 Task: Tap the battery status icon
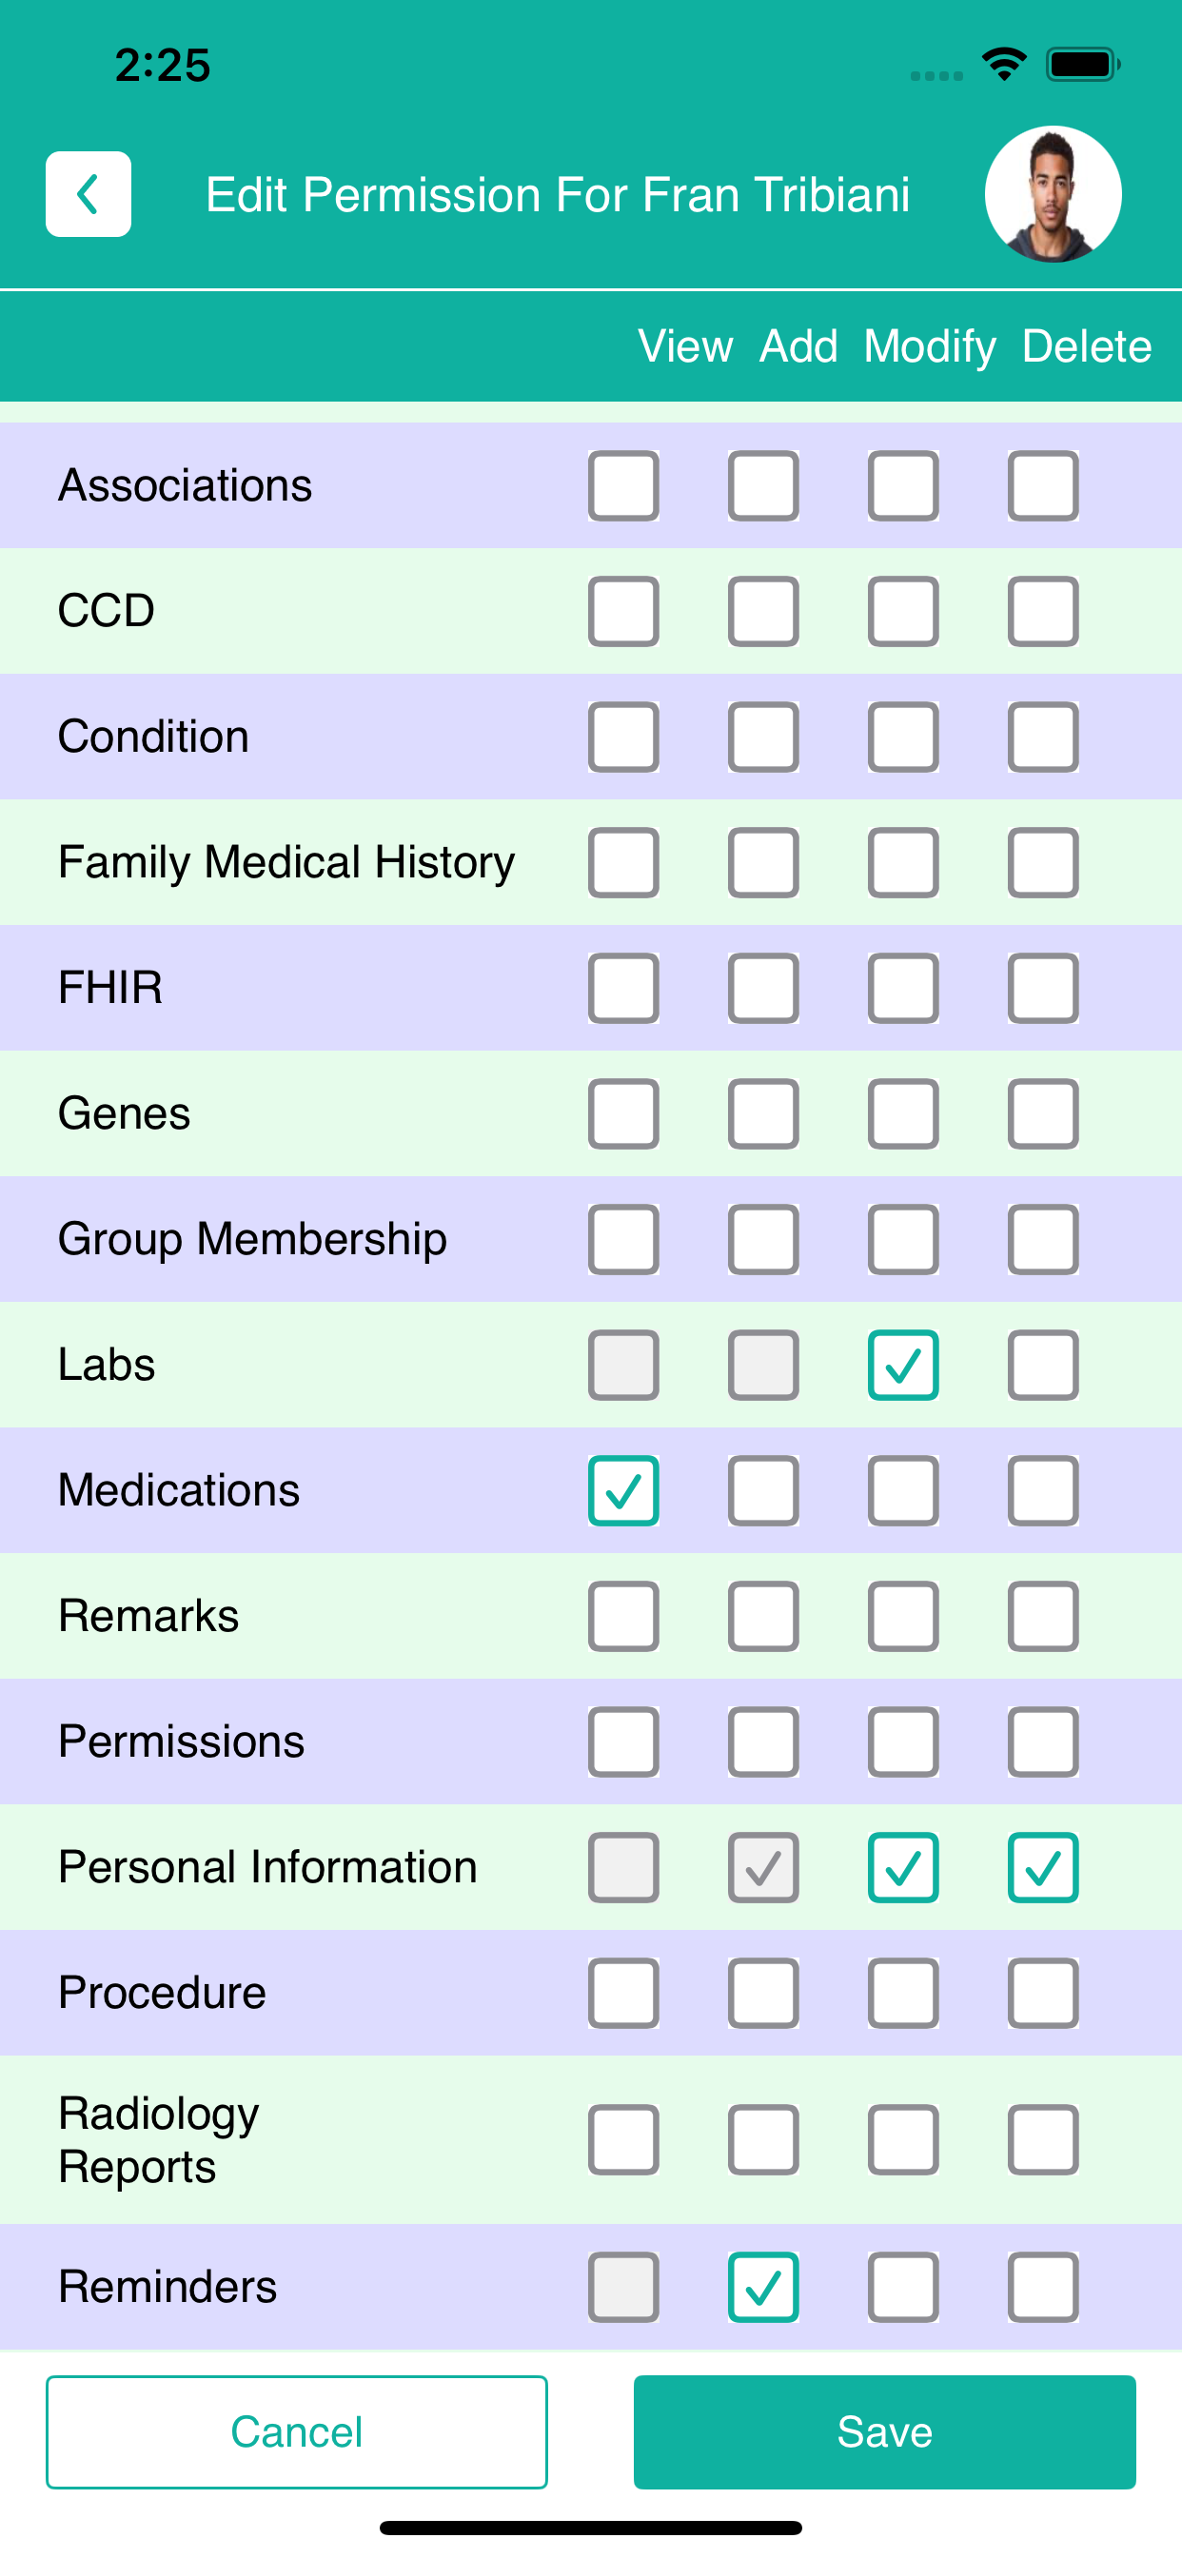click(1083, 65)
